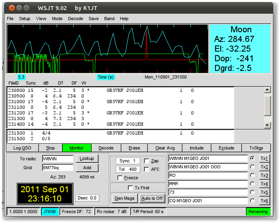Click the Exclude button

[226, 148]
